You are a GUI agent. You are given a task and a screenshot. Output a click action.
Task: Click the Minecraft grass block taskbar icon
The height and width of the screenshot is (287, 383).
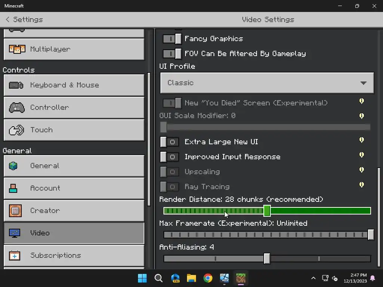coord(241,278)
